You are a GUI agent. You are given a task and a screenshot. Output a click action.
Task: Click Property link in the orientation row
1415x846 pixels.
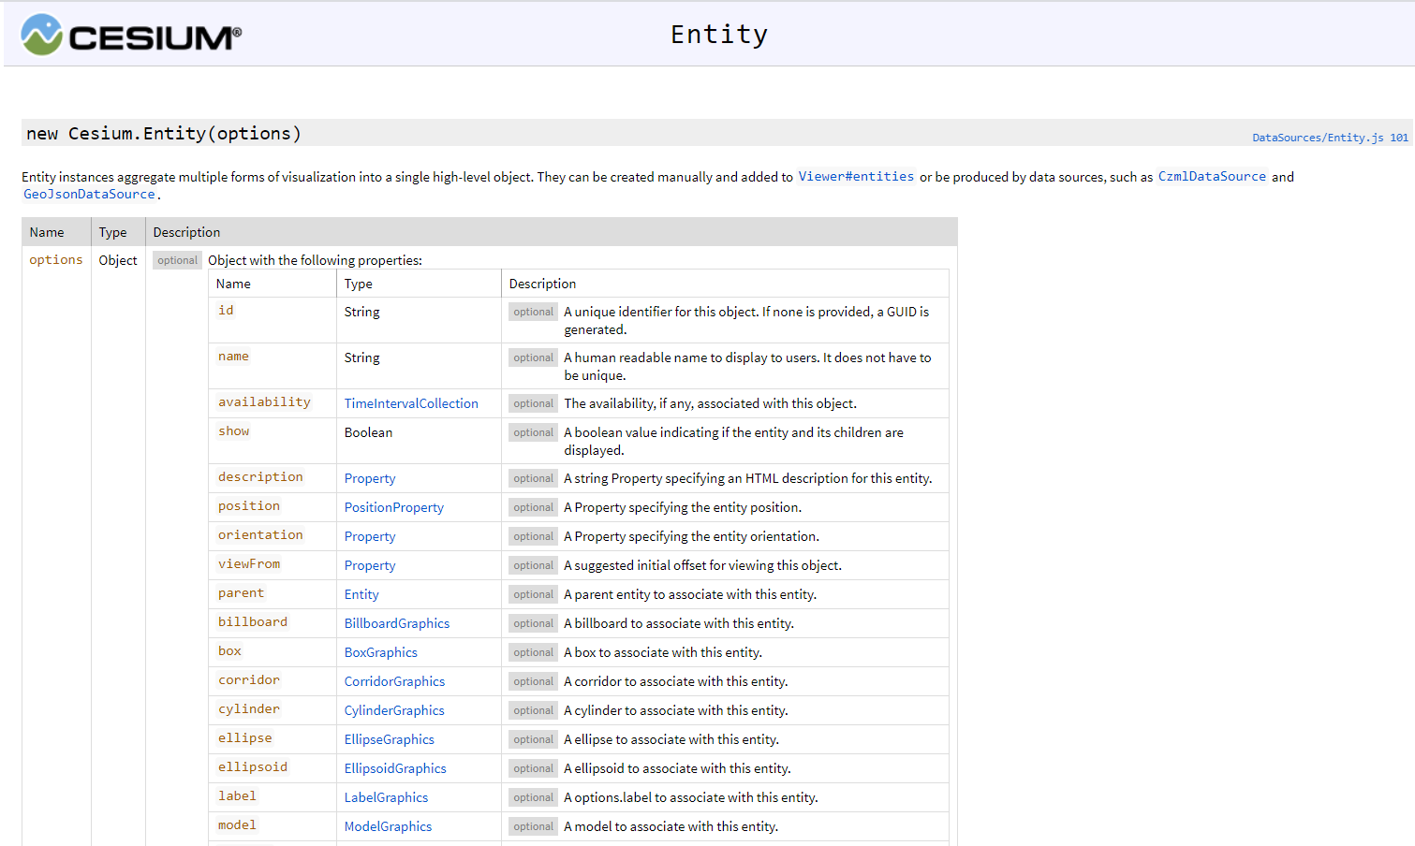369,536
